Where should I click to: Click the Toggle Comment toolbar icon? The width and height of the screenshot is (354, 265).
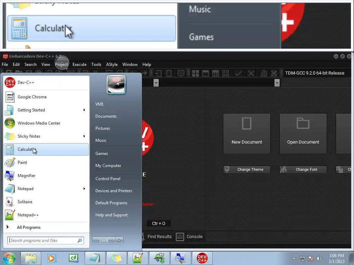click(x=181, y=73)
